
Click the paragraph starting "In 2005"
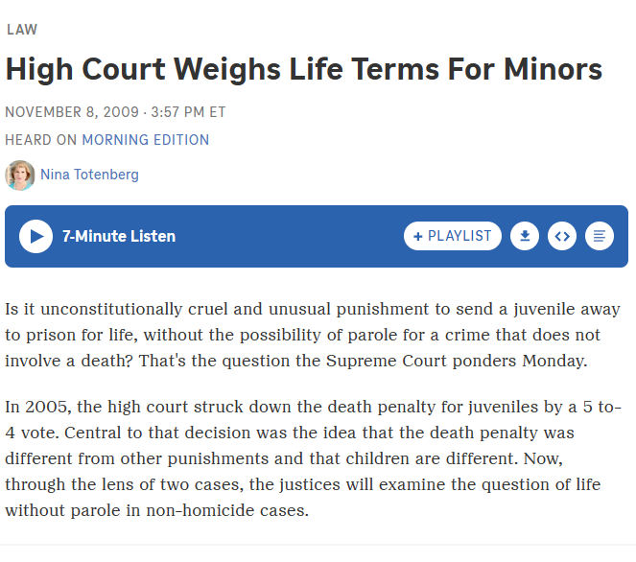click(x=313, y=458)
